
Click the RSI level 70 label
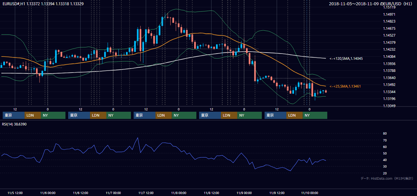[x=385, y=140]
